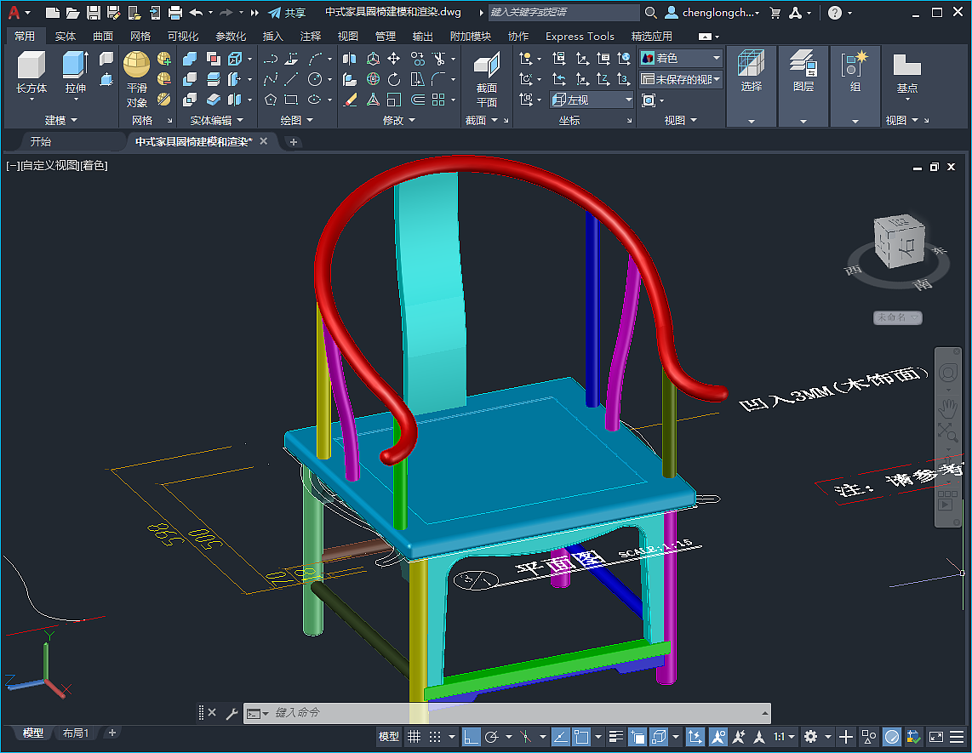This screenshot has width=972, height=753.
Task: Expand the 绘图 panel
Action: click(x=296, y=120)
